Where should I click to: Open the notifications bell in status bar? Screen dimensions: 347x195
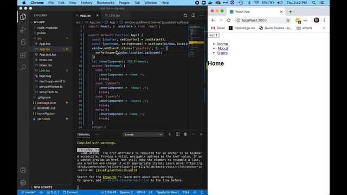202,192
